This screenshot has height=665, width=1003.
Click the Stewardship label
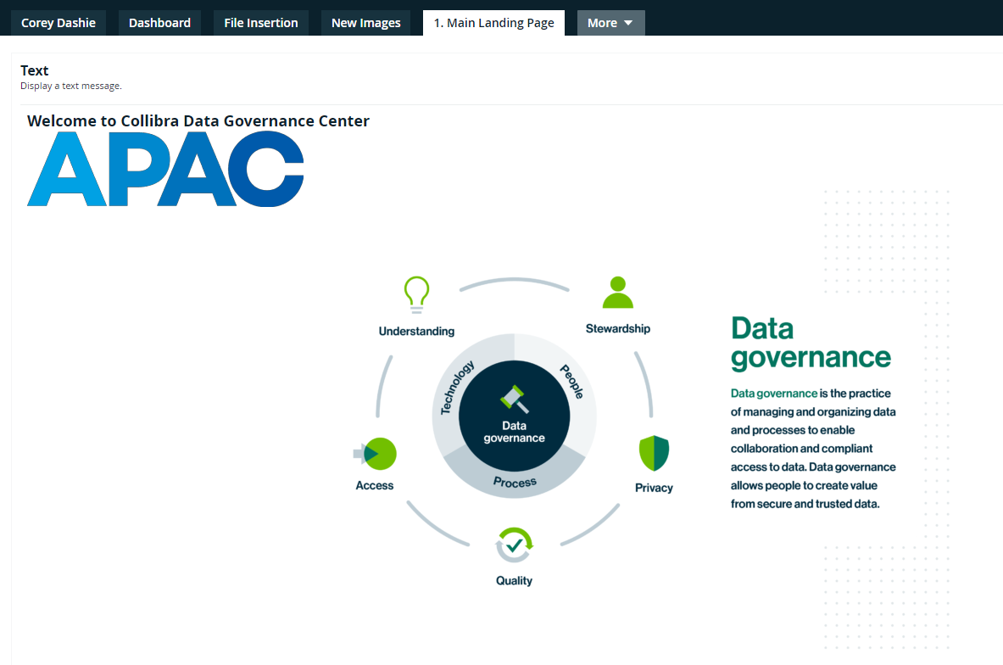tap(618, 328)
